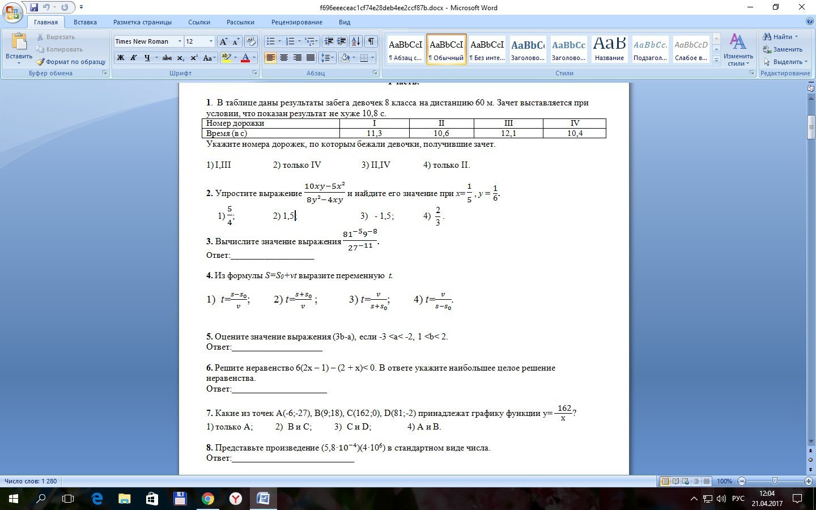Zoom in with the plus button
Screen dimensions: 816x510
click(x=809, y=481)
